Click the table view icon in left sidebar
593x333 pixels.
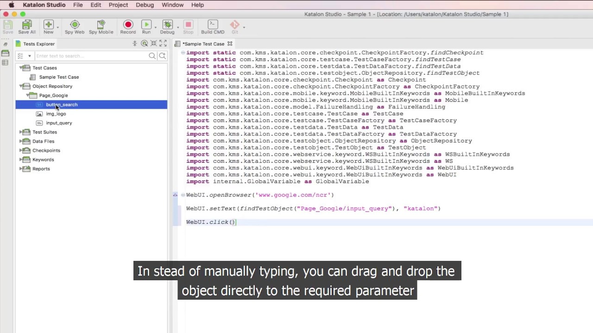[5, 63]
